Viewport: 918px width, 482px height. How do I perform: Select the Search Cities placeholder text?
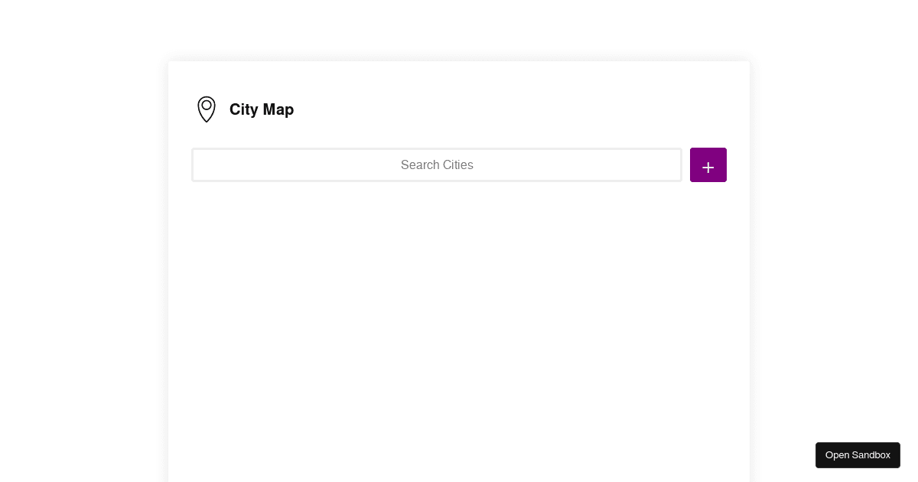coord(437,165)
